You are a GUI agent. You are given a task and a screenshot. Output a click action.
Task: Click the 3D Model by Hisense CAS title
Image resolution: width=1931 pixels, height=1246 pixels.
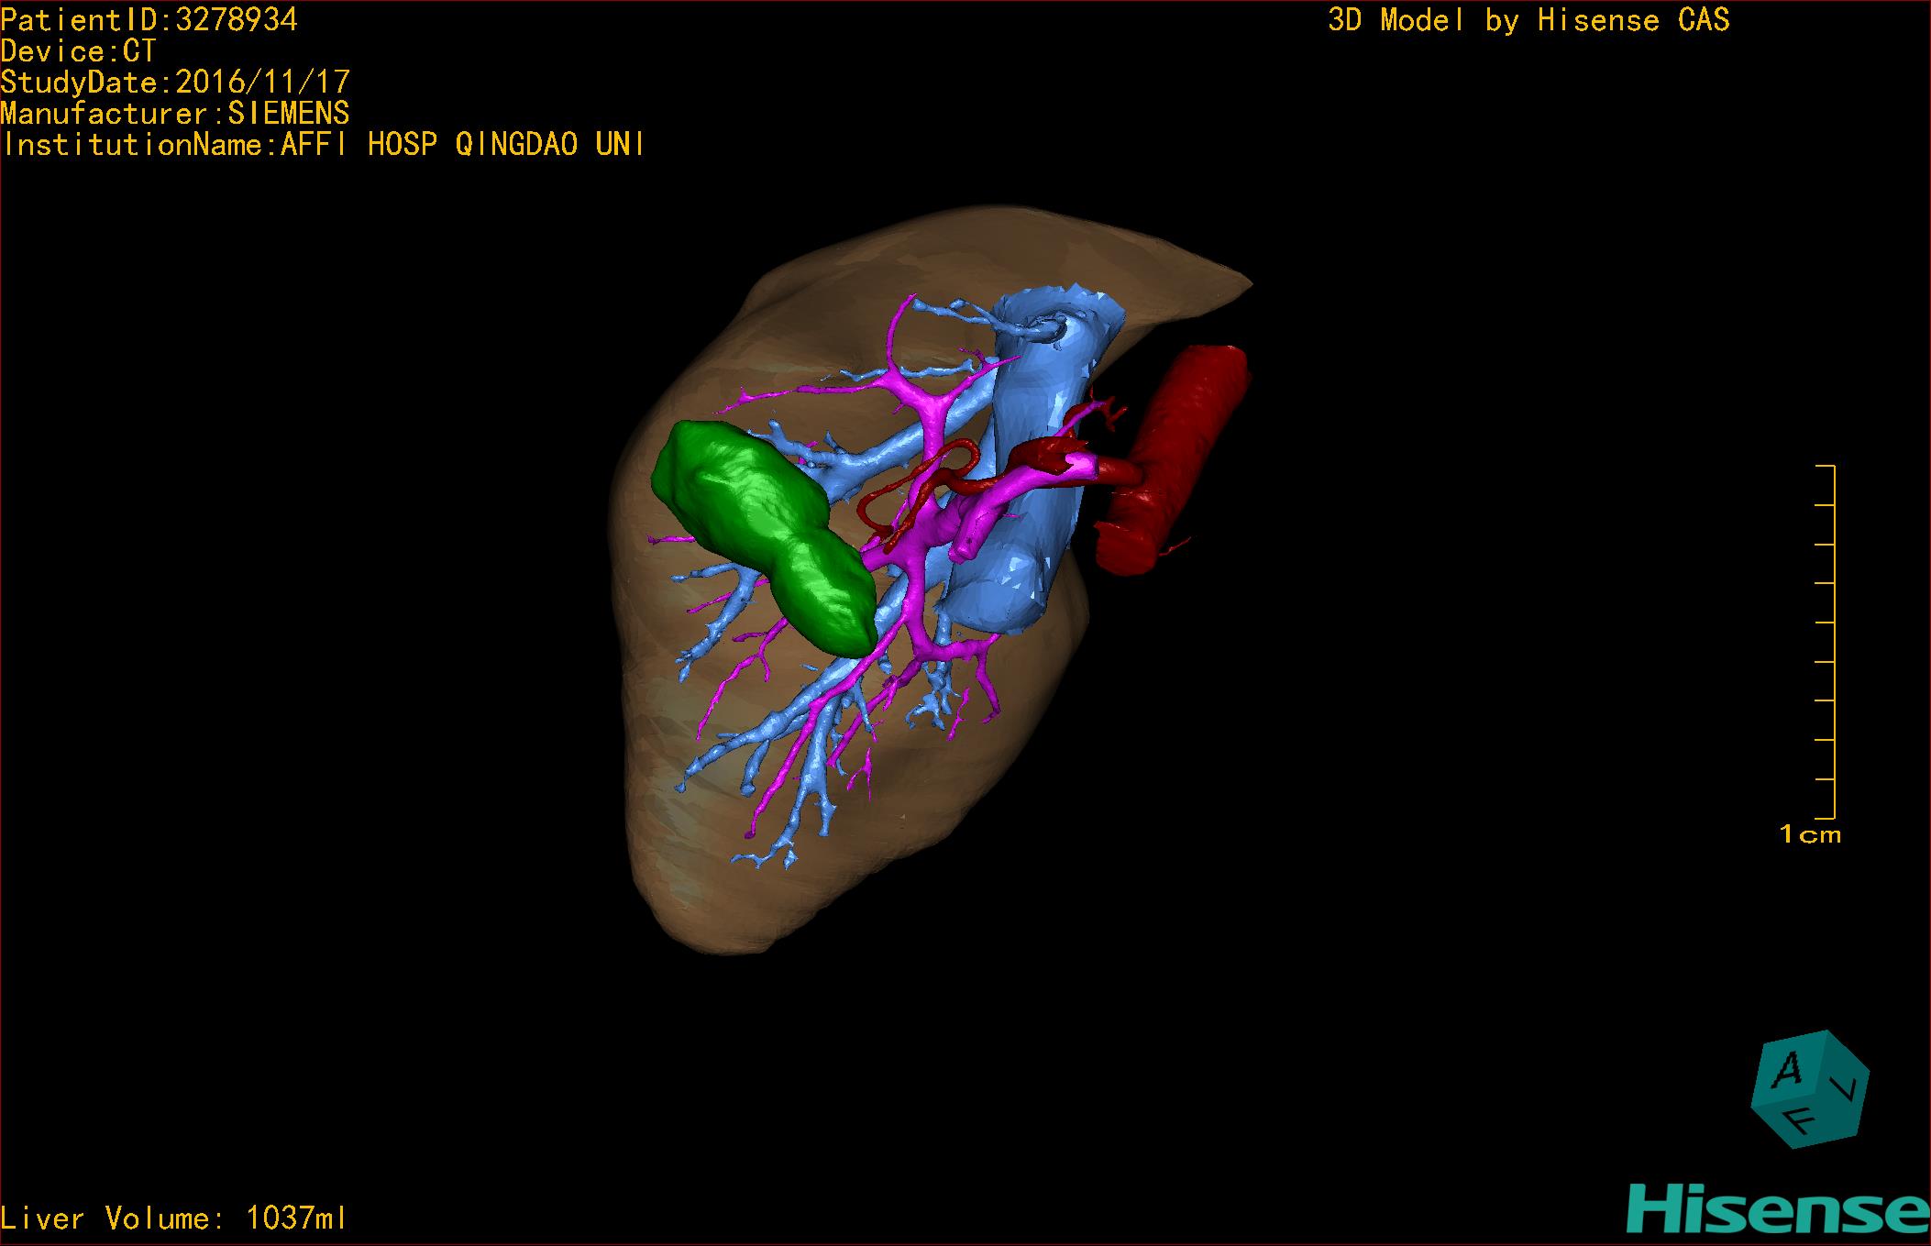[1528, 20]
